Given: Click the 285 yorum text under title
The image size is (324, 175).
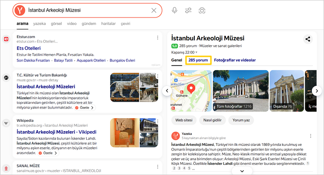Looking at the screenshot, I should point(188,46).
